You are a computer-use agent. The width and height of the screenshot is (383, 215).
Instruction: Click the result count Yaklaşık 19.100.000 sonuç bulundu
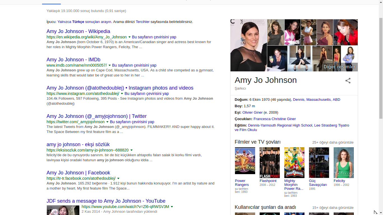tap(86, 11)
